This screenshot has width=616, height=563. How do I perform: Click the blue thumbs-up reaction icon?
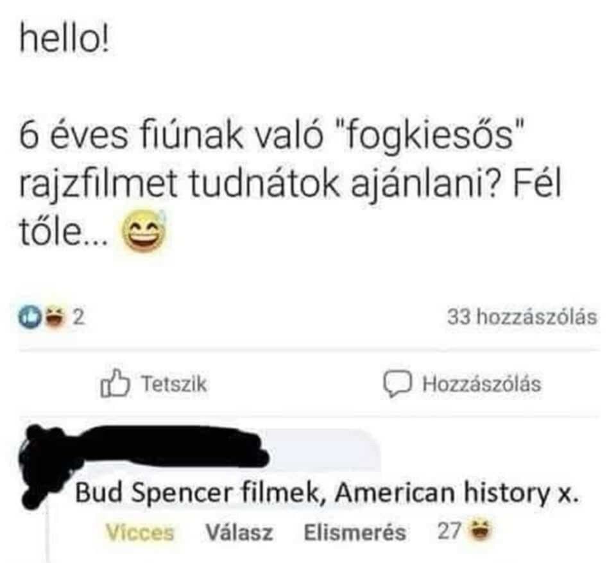(30, 317)
